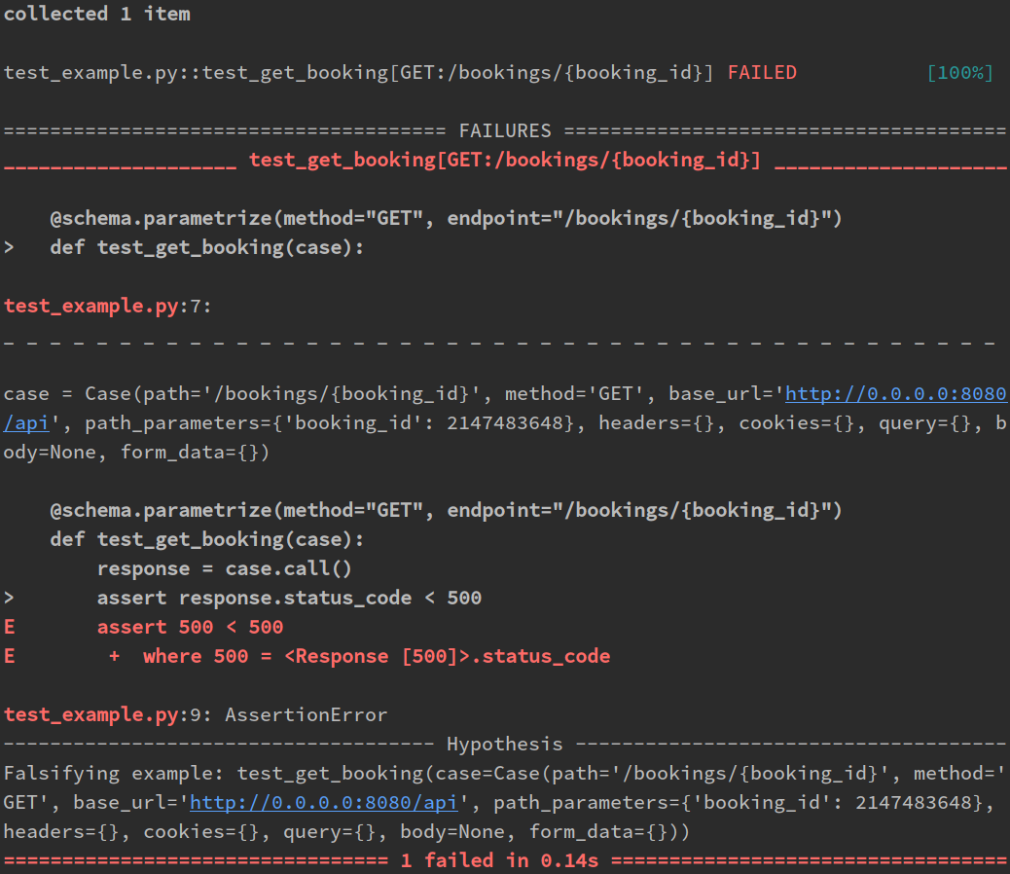Click the 'Hypothesis' section header

pos(505,744)
